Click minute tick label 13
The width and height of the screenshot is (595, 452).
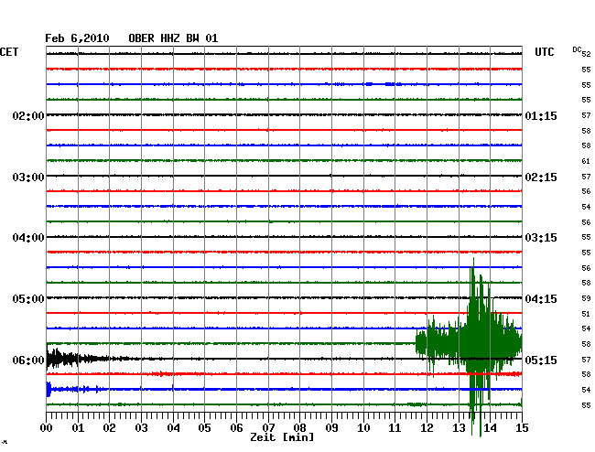pos(459,428)
